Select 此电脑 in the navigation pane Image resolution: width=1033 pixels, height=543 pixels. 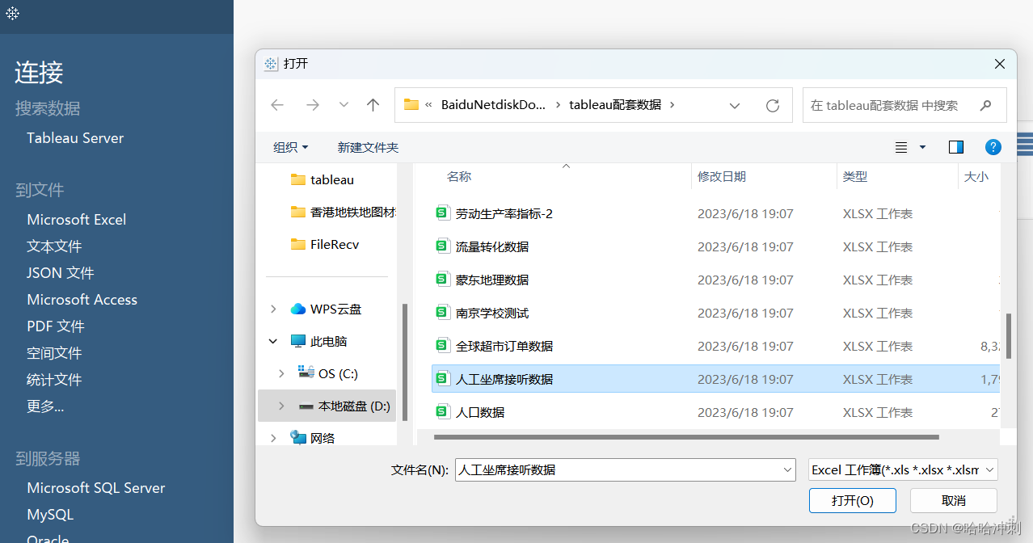pos(319,341)
